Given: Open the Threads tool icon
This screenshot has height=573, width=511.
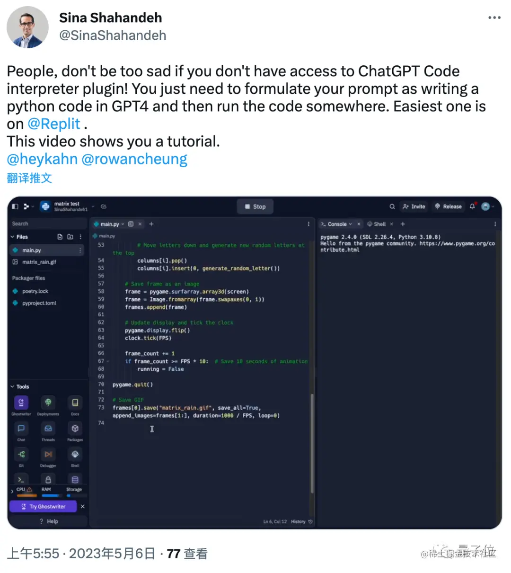Looking at the screenshot, I should click(48, 429).
